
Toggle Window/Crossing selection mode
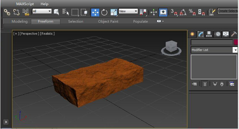(84, 12)
